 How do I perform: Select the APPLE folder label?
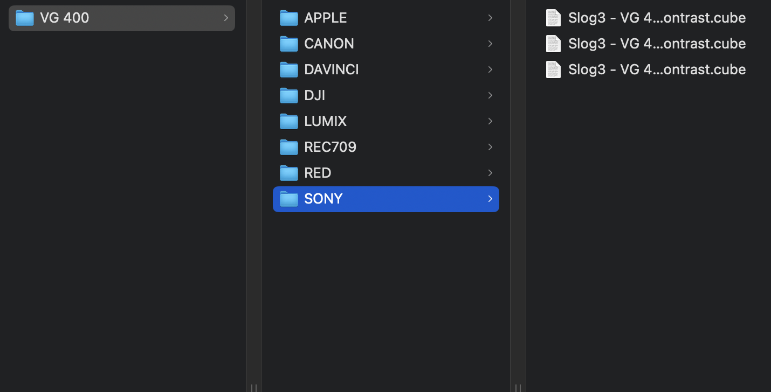tap(326, 18)
